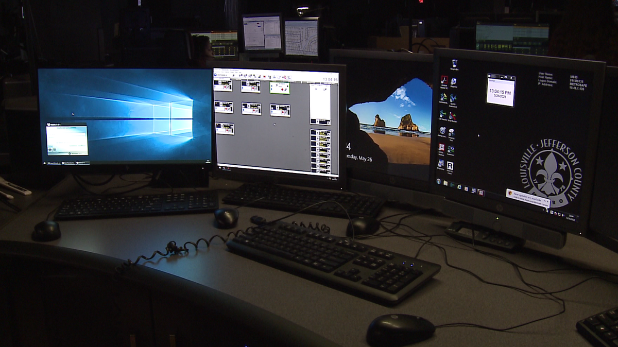Open the white R-logo desktop shortcut
Screen dimensions: 618x347
click(450, 167)
